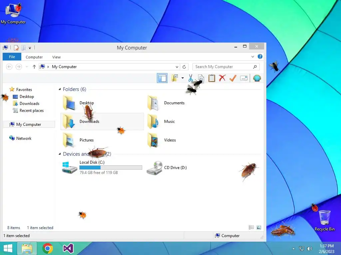Click the window system icon in the title bar
The height and width of the screenshot is (255, 341).
click(5, 47)
